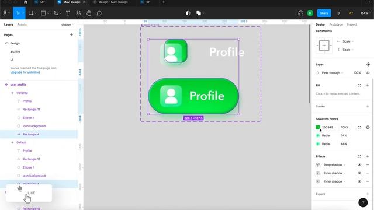The height and width of the screenshot is (210, 374).
Task: Select the archive page
Action: [15, 51]
